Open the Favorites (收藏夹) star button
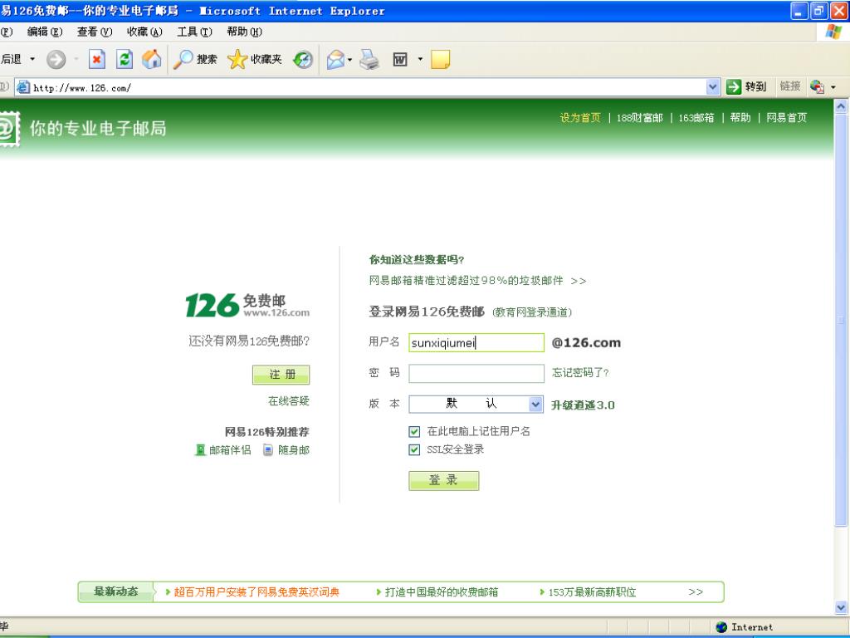Viewport: 850px width, 638px height. (255, 59)
